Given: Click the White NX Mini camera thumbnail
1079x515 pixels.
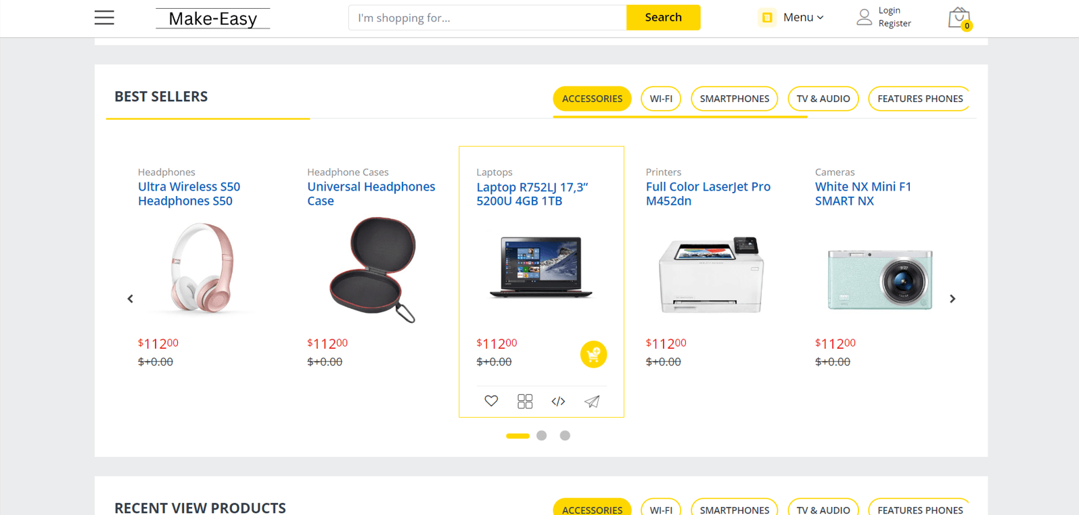Looking at the screenshot, I should tap(880, 279).
